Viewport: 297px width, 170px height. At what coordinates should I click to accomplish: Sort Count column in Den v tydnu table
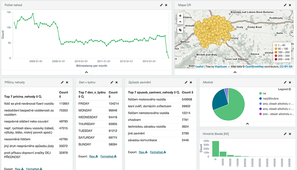[110, 97]
